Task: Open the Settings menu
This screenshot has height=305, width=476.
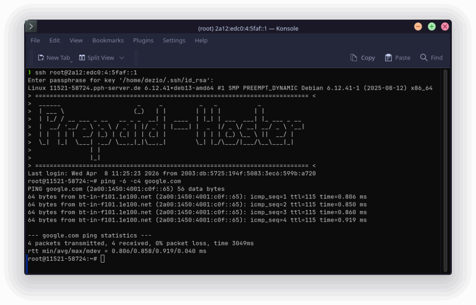Action: point(174,41)
